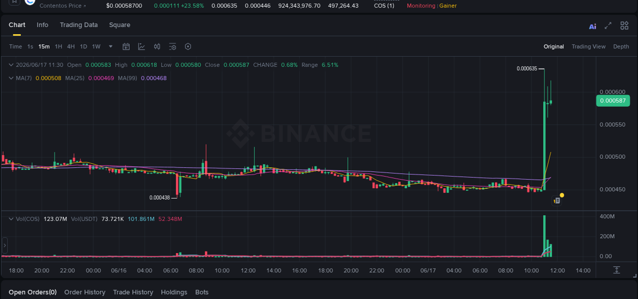Screen dimensions: 638x299
Task: Open the go-to-date calendar icon
Action: coord(126,46)
